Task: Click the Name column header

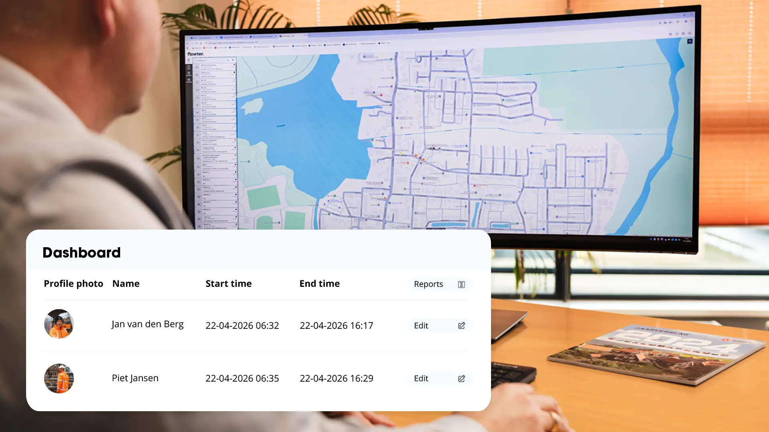Action: [126, 284]
